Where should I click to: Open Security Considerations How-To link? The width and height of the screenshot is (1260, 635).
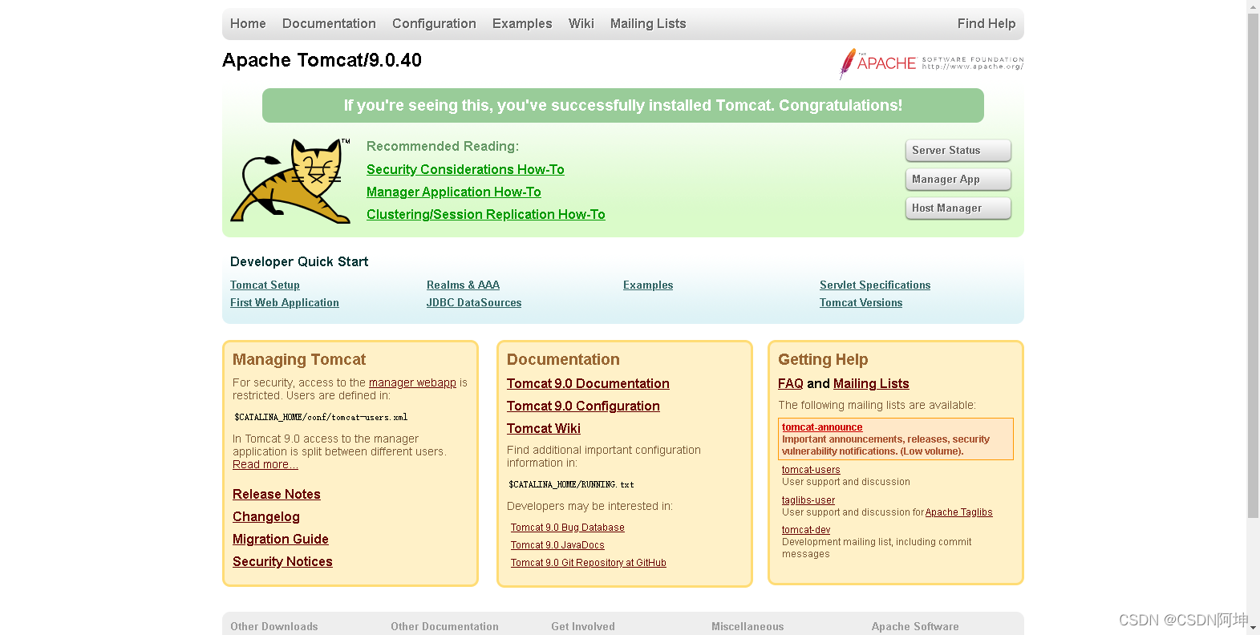pos(465,170)
